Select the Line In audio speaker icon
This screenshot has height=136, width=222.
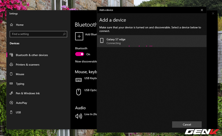[79, 116]
